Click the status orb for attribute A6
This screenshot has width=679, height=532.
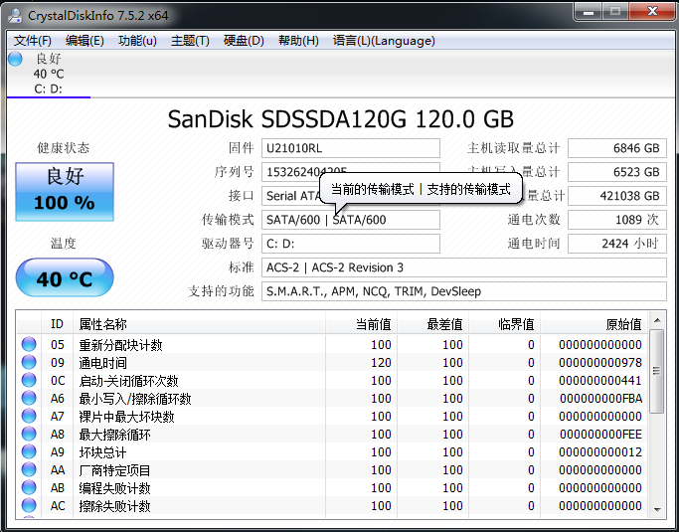29,398
